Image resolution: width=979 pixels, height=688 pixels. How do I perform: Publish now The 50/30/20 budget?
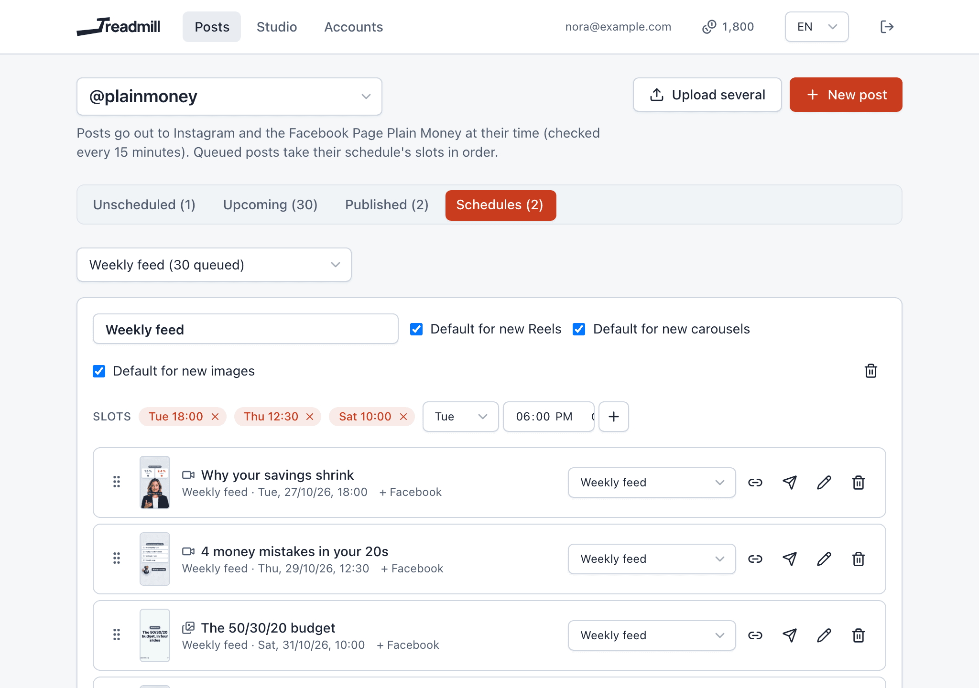[x=790, y=635]
